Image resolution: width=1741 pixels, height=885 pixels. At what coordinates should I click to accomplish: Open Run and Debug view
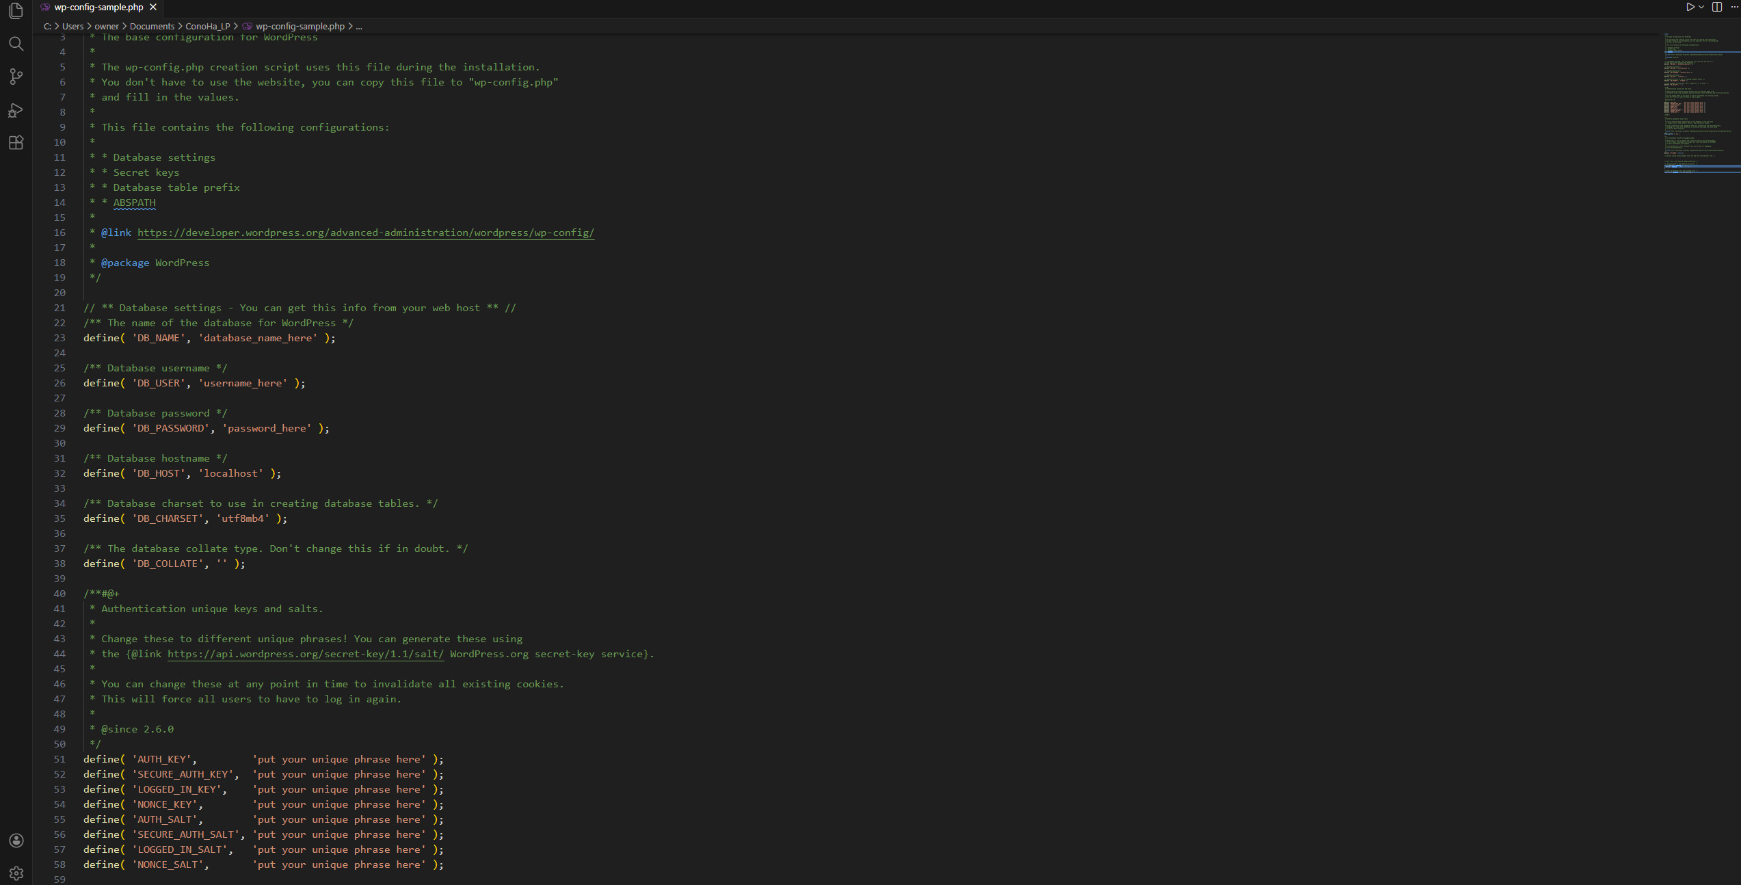point(16,109)
